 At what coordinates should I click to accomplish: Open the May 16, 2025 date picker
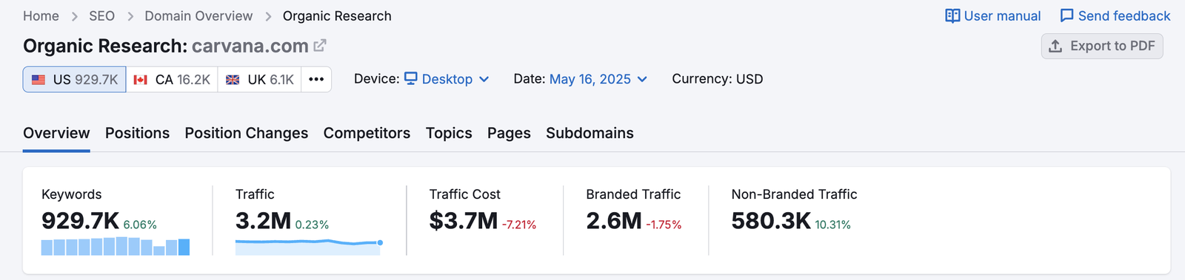598,79
